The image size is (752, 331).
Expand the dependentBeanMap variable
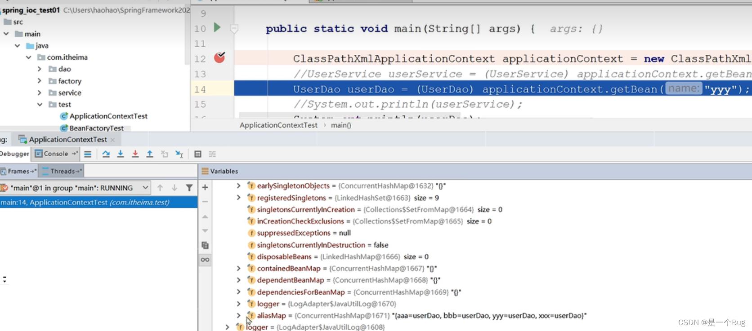tap(239, 280)
